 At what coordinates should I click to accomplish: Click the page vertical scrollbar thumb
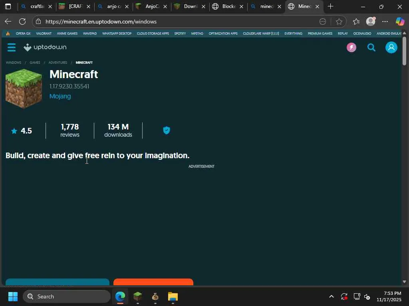pos(404,51)
